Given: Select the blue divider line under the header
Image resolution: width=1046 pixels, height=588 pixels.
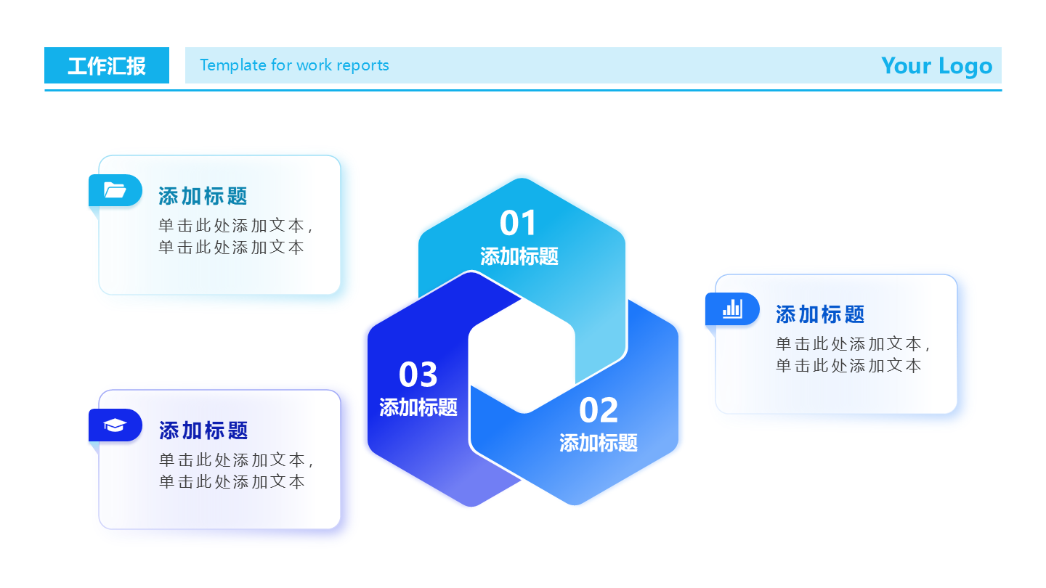Looking at the screenshot, I should tap(523, 90).
